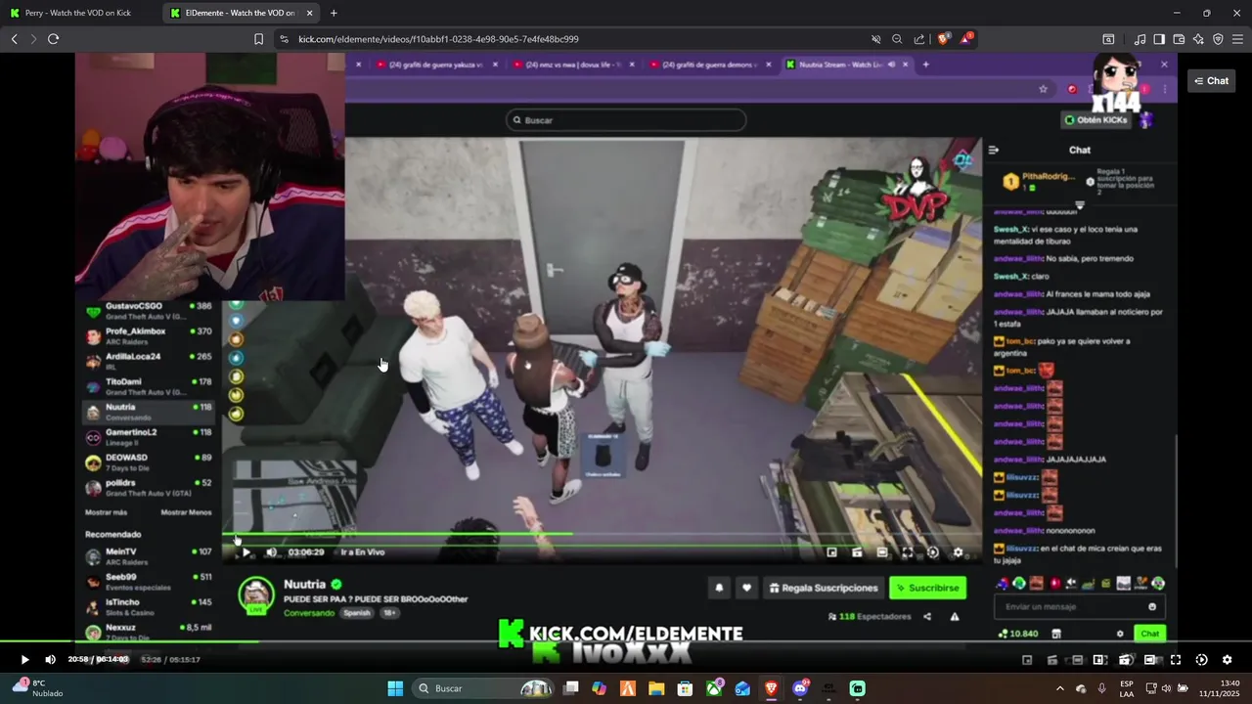Viewport: 1252px width, 704px height.
Task: Collapse the chat using the header icon
Action: point(994,150)
